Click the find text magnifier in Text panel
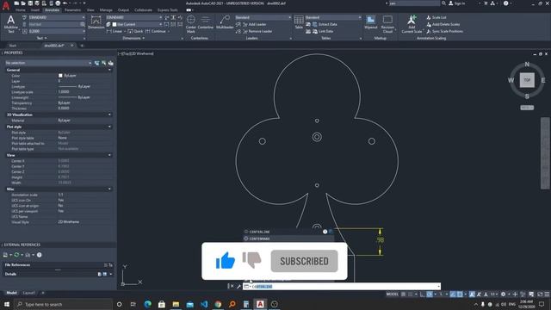 83,24
